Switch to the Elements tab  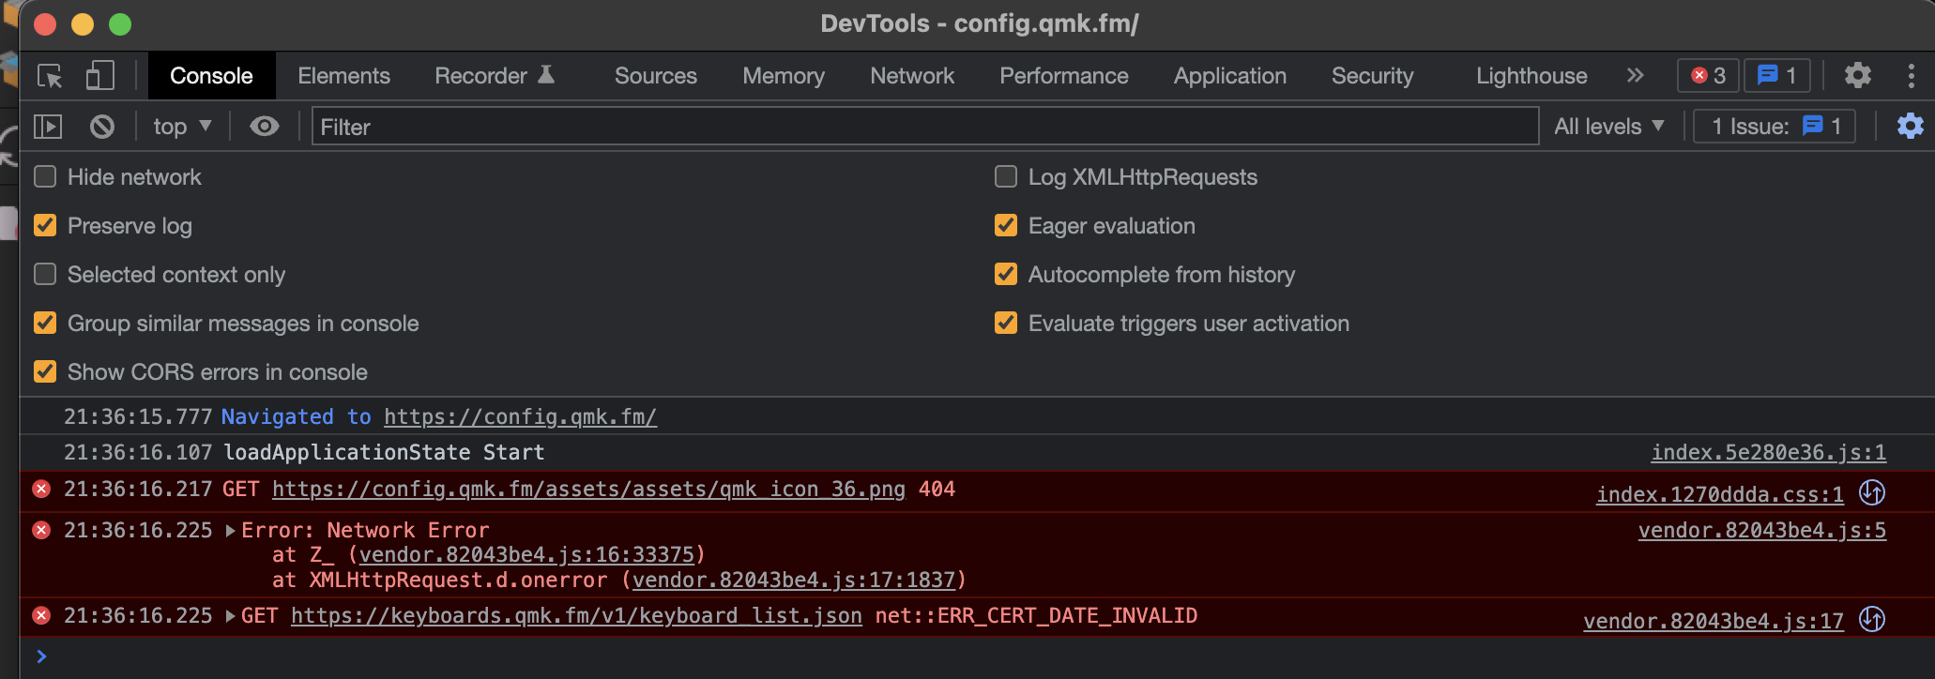click(343, 76)
